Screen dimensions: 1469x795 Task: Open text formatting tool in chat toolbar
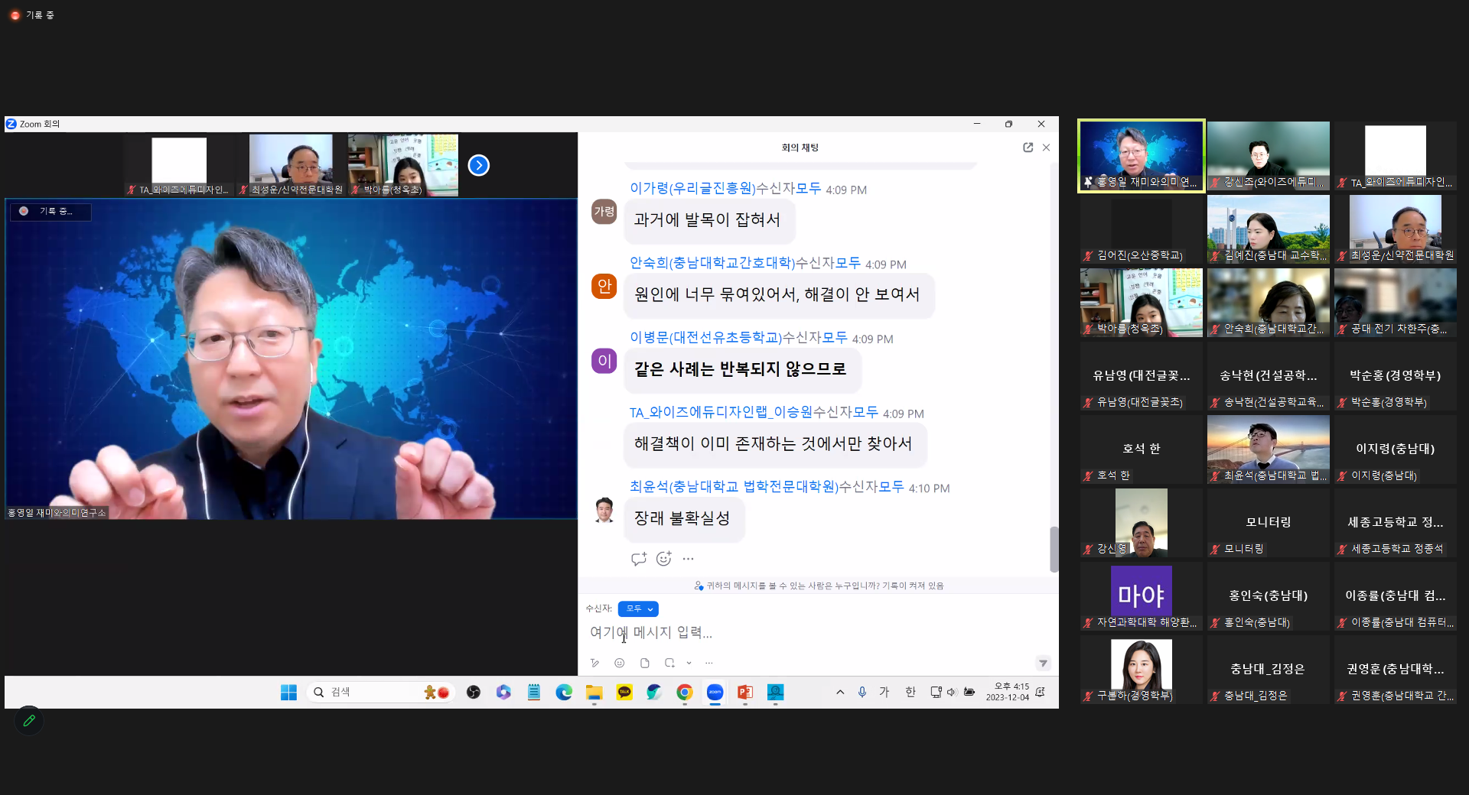point(594,663)
